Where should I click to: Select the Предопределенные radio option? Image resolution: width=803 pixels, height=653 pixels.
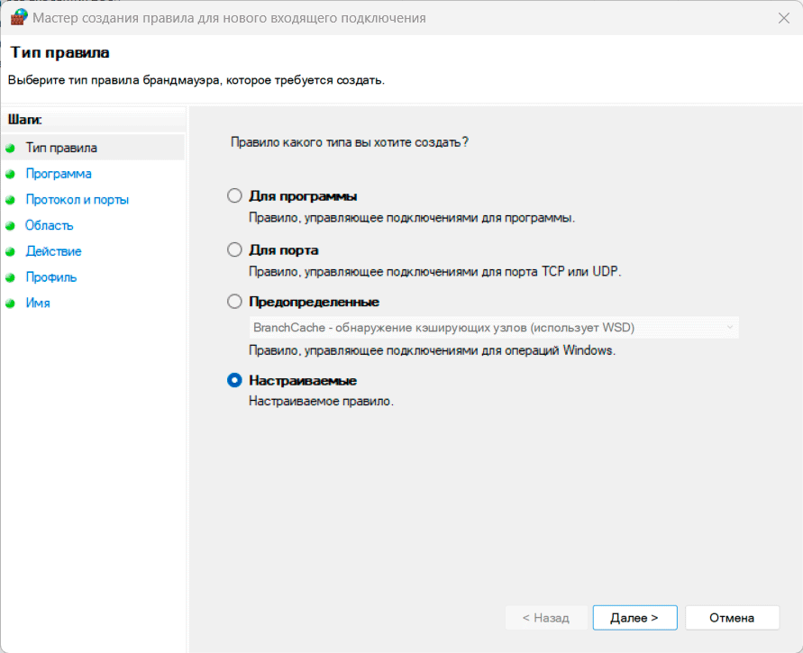(235, 302)
